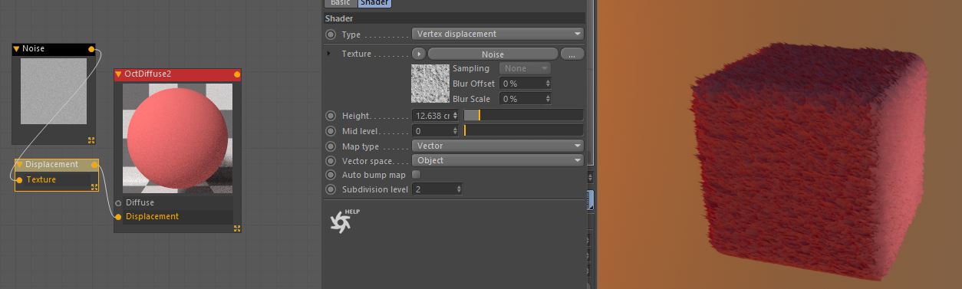Click the Octane HELP icon
962x289 pixels.
[343, 220]
